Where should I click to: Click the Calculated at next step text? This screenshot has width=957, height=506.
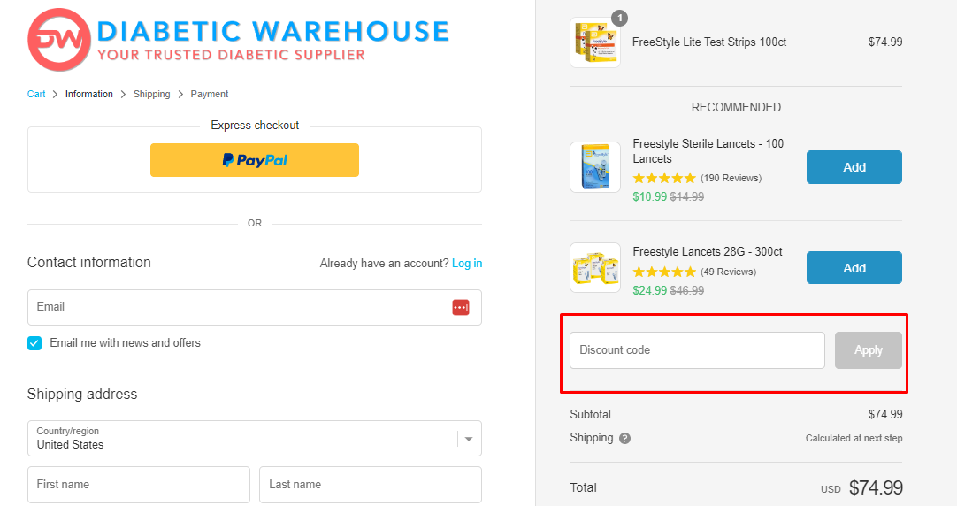point(854,438)
